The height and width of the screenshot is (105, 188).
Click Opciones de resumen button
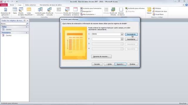pyautogui.click(x=101, y=57)
